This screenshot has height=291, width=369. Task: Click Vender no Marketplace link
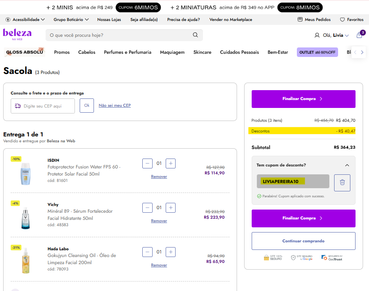point(231,20)
